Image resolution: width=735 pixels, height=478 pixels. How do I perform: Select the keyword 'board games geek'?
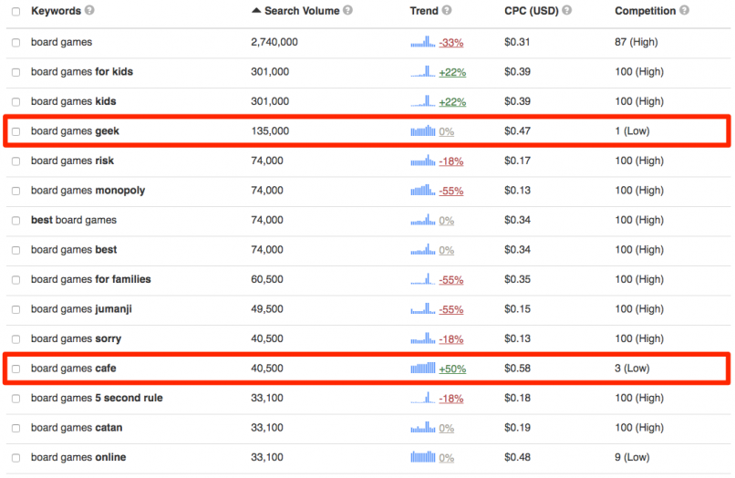click(x=75, y=130)
